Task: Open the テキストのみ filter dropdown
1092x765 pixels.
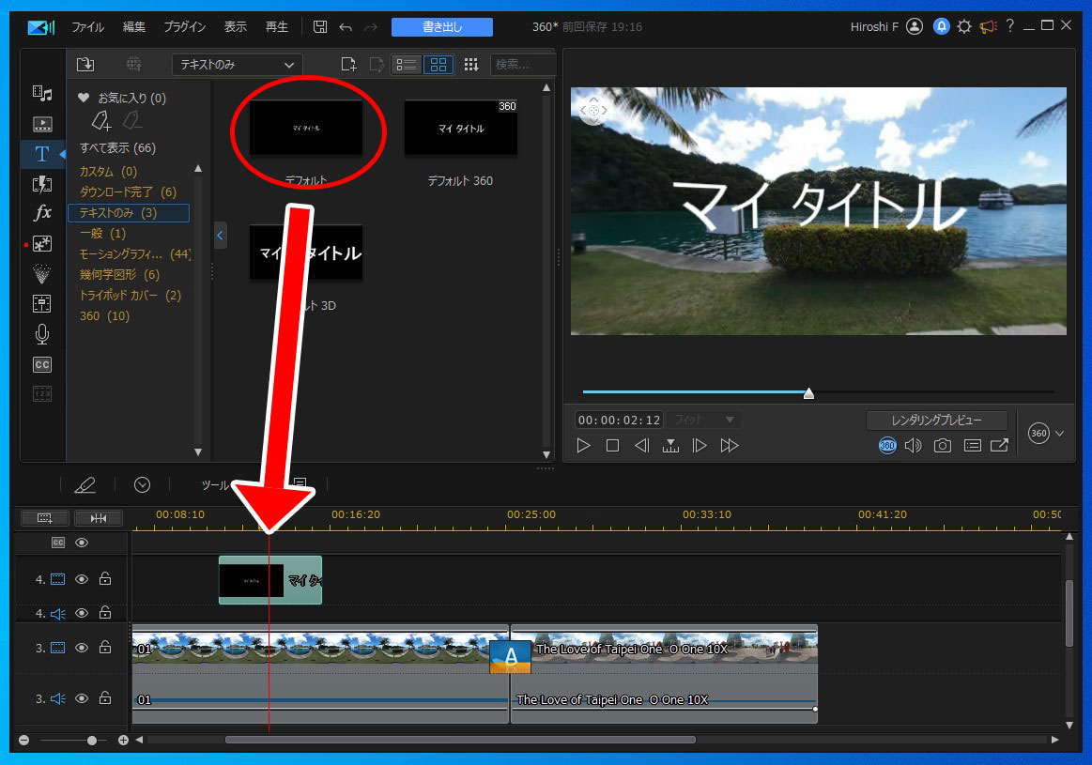Action: click(237, 65)
